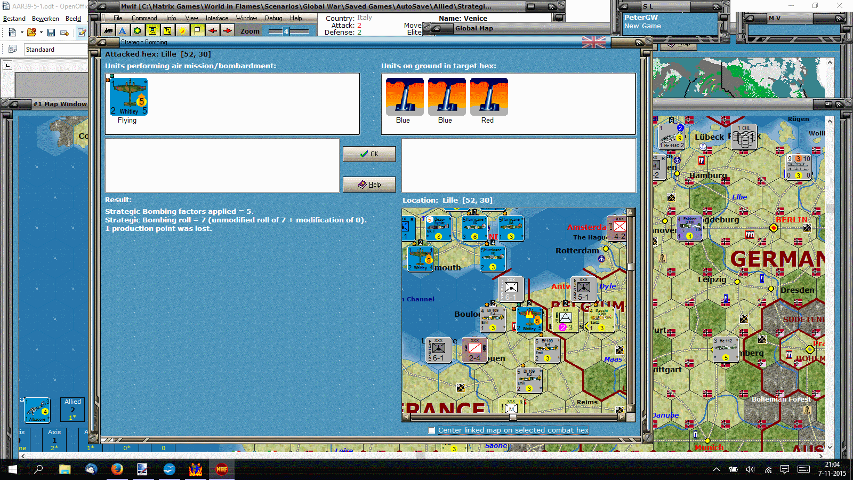Open the Bestand menu in OpenOffice

tap(14, 19)
